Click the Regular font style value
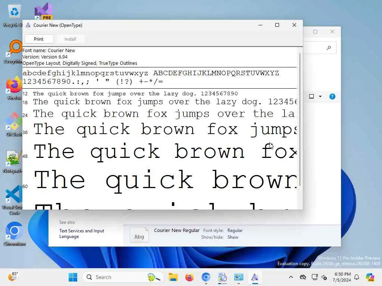 (235, 230)
